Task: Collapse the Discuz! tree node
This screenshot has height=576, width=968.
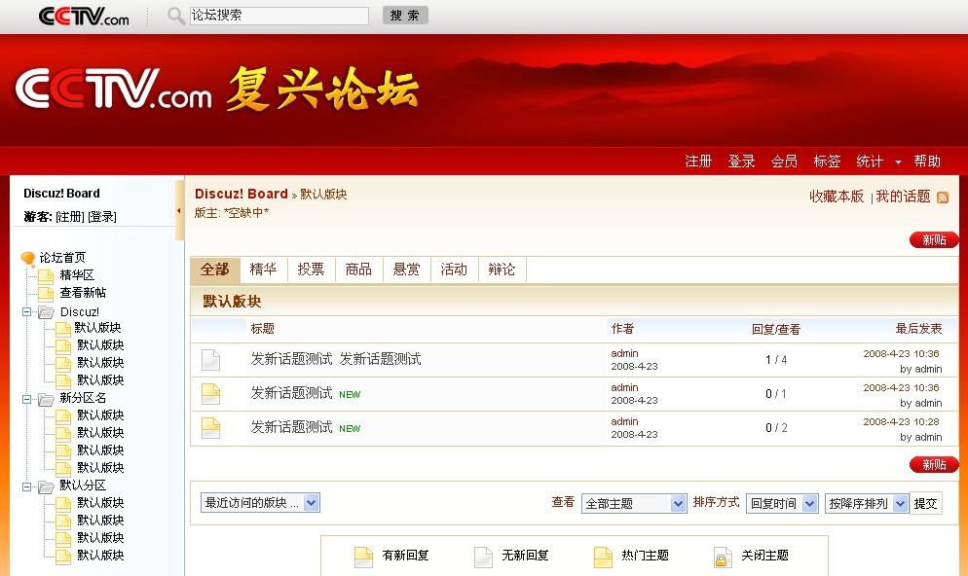Action: 26,311
